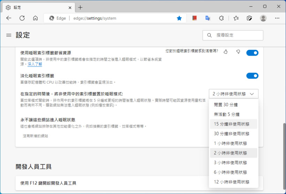Viewport: 286px width, 194px height.
Task: Toggle 使用睡眠索引標籤節省資源 switch
Action: [x=252, y=53]
